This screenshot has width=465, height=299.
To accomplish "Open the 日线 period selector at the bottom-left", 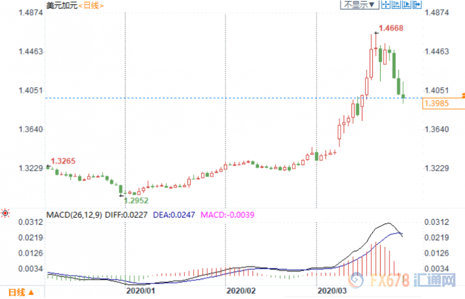I will [21, 293].
